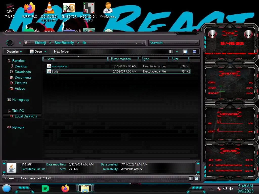Click the TIME widget header on desktop

(230, 34)
